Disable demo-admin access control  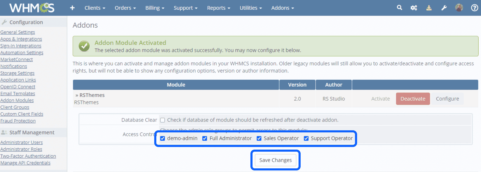(163, 138)
